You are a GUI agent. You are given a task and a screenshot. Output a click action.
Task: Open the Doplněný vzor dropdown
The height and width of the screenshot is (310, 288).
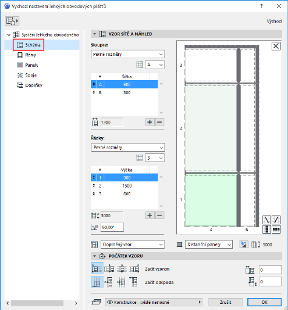coord(133,244)
